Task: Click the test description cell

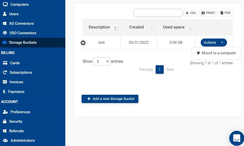Action: [x=101, y=42]
